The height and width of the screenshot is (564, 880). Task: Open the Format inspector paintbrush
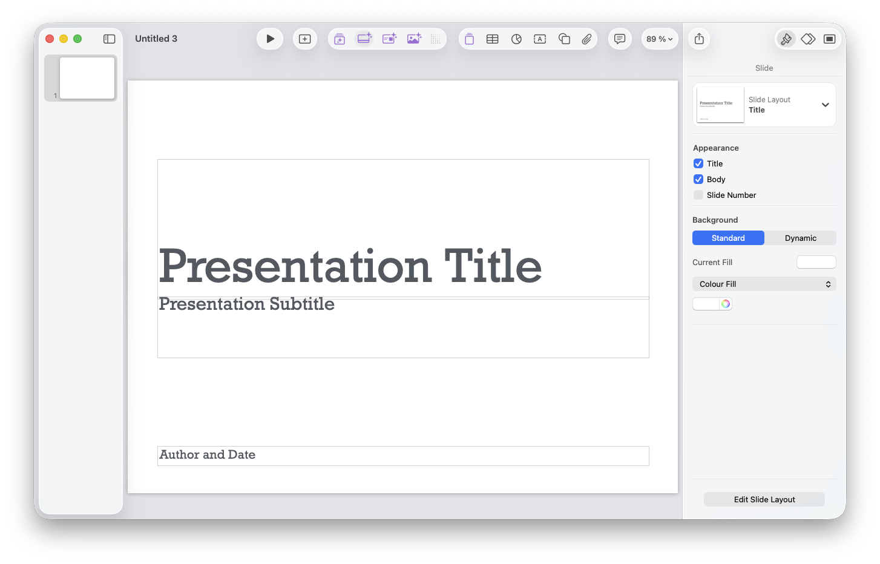[x=786, y=39]
